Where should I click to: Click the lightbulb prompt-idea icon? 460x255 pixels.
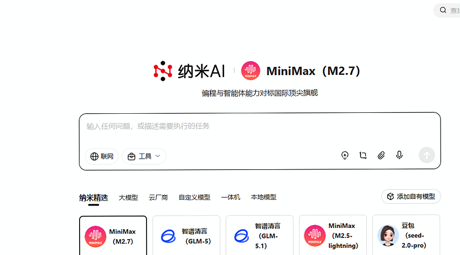pos(345,155)
